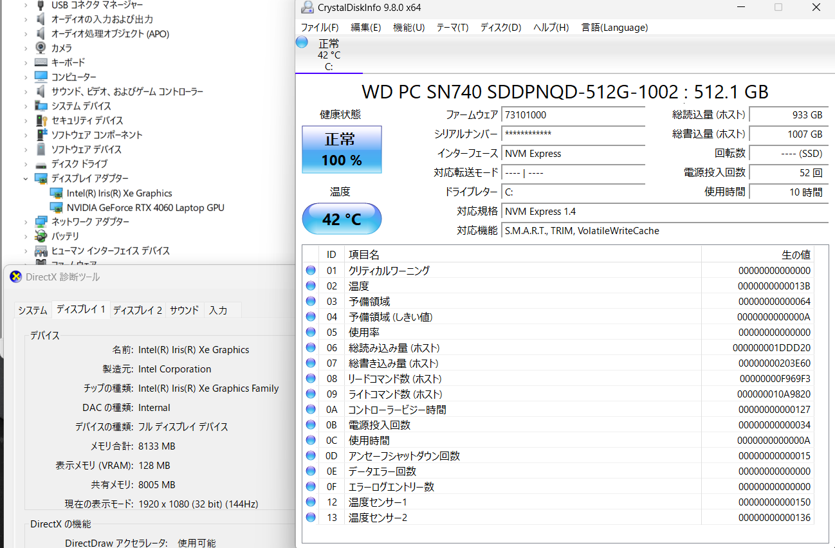Image resolution: width=835 pixels, height=548 pixels.
Task: Select the C: drive tab showing 42 °C
Action: click(x=329, y=55)
